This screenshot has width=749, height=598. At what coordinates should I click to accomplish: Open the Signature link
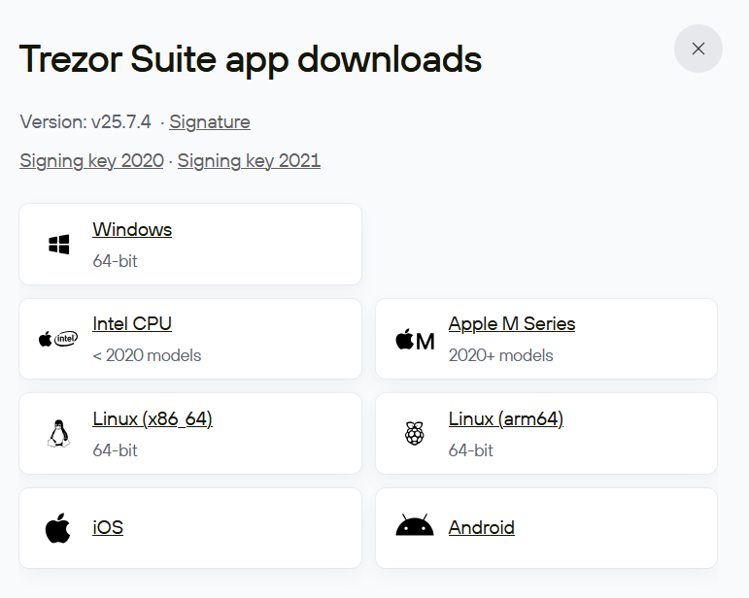(209, 122)
